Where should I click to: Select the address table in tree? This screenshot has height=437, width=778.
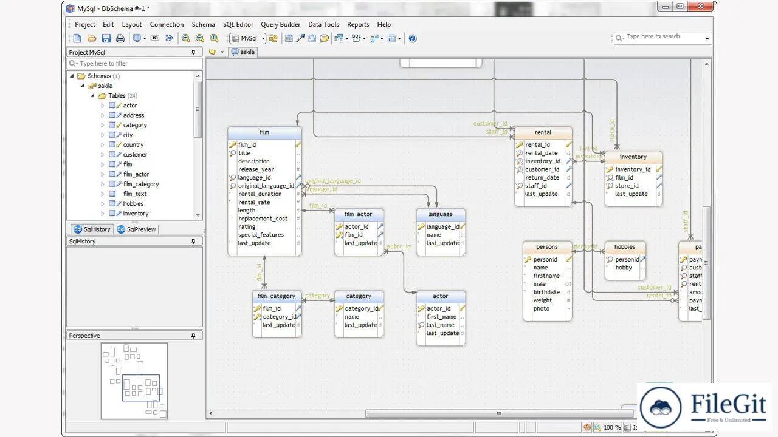click(134, 115)
